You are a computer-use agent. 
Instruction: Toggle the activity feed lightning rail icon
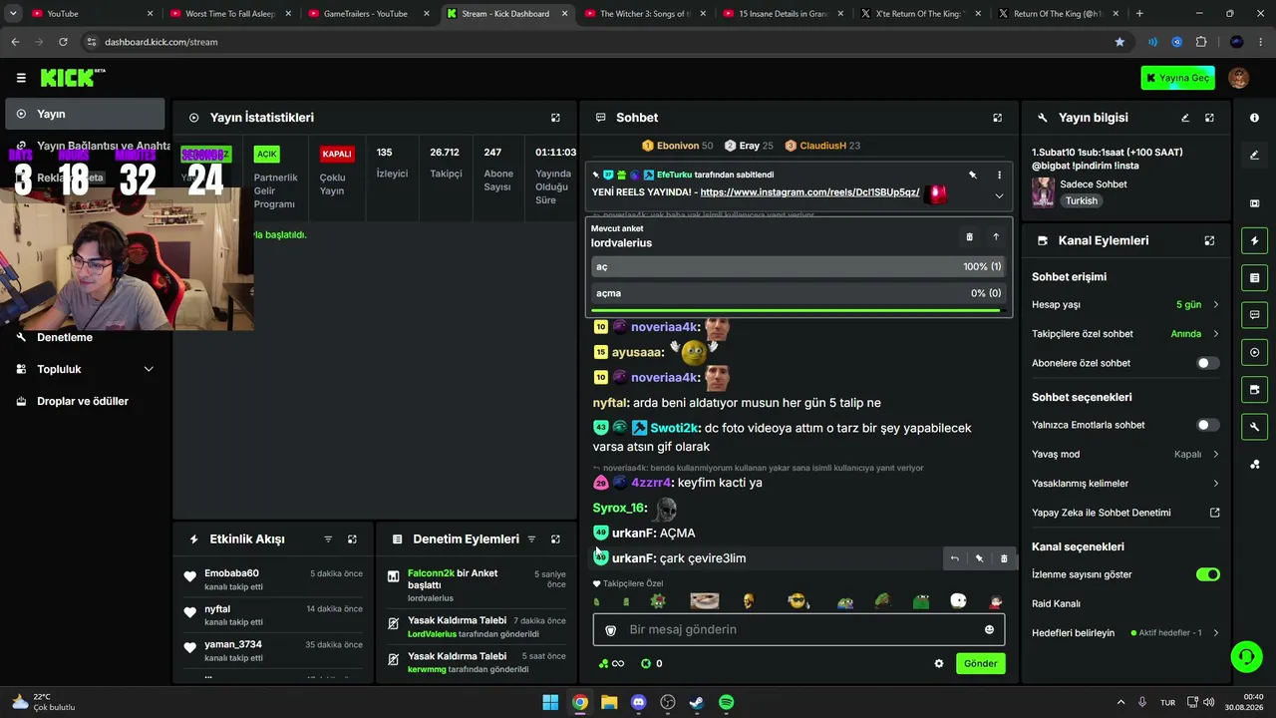pos(1254,240)
